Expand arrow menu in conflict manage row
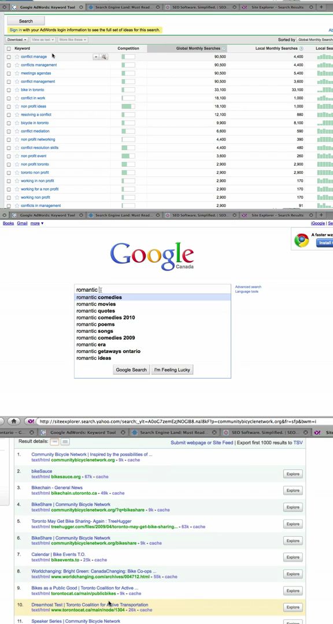This screenshot has width=333, height=624. [x=96, y=57]
